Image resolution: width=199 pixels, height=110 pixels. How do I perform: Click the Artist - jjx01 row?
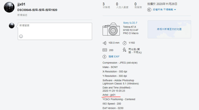click(109, 95)
